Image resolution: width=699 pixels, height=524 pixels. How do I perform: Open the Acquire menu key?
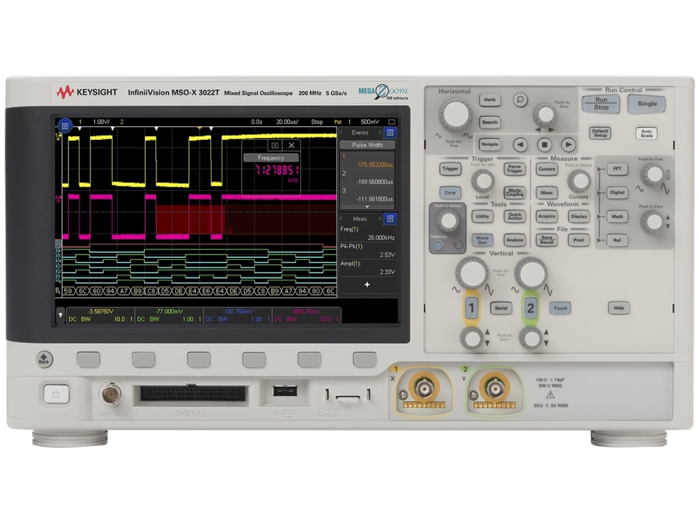547,216
